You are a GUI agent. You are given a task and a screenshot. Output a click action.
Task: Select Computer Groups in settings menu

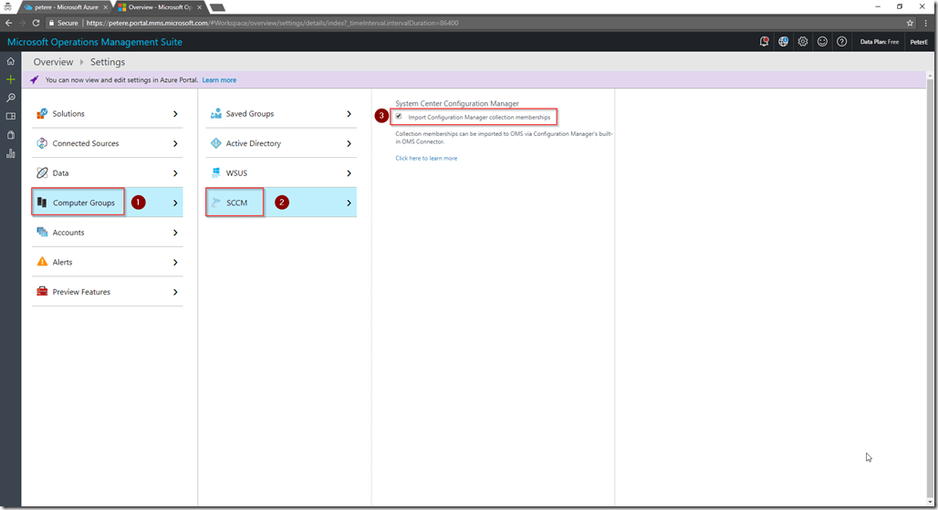(83, 203)
